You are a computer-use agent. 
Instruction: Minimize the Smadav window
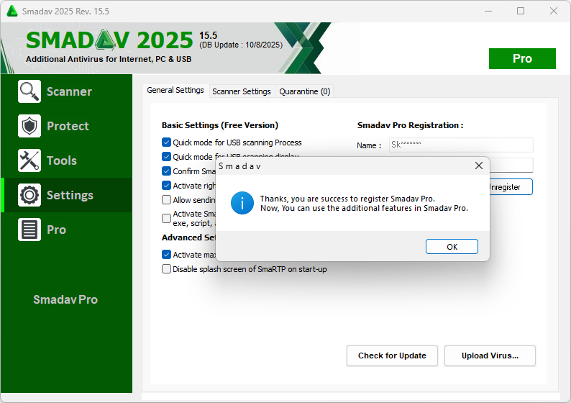[488, 11]
